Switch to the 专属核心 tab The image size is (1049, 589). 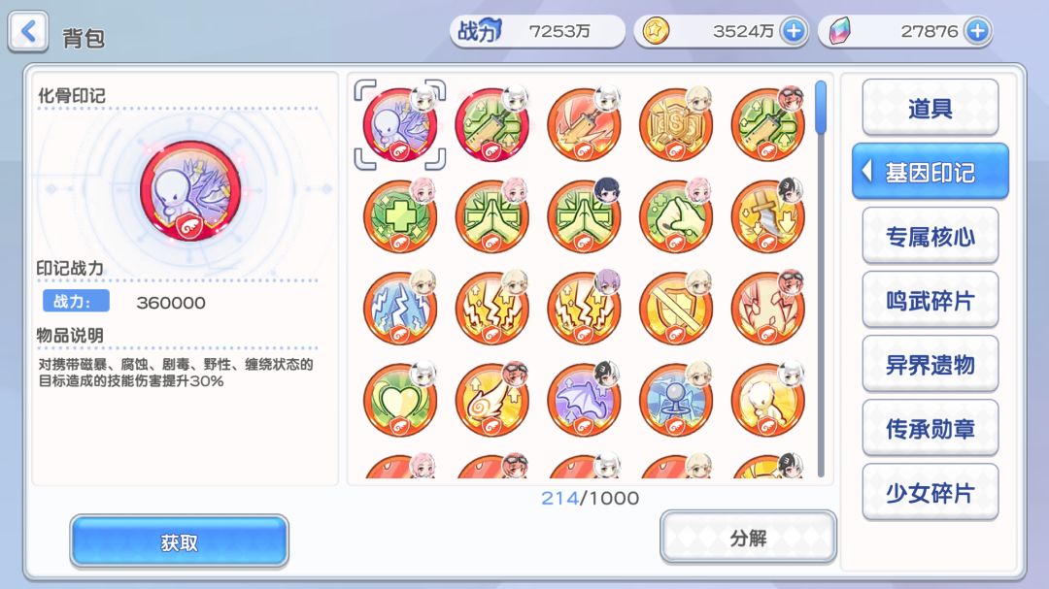point(930,236)
